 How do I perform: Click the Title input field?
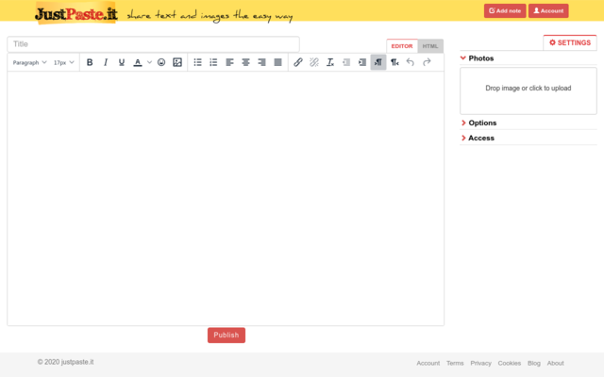click(153, 44)
